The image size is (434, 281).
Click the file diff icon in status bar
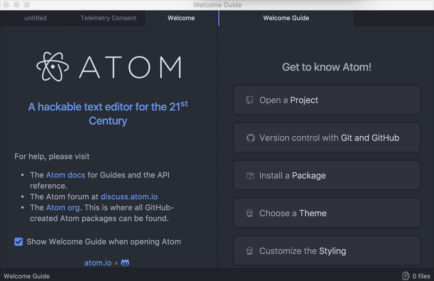(406, 276)
